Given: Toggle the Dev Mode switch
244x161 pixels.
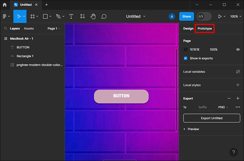Looking at the screenshot, I should [x=204, y=16].
